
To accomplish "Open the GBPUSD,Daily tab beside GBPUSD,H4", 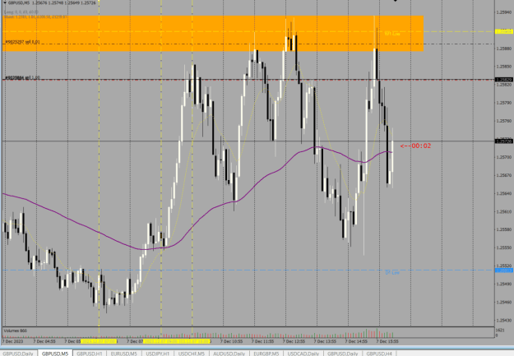I will click(x=343, y=354).
